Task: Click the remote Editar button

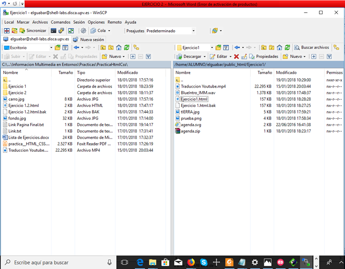Action: point(219,56)
